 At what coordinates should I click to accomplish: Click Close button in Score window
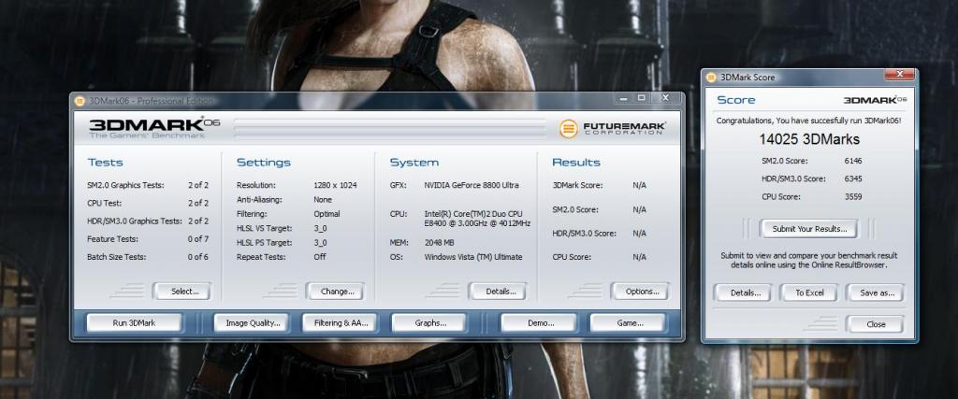[x=876, y=324]
